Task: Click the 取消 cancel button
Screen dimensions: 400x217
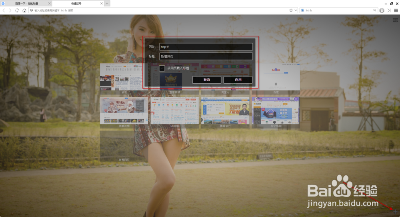Action: (x=207, y=80)
